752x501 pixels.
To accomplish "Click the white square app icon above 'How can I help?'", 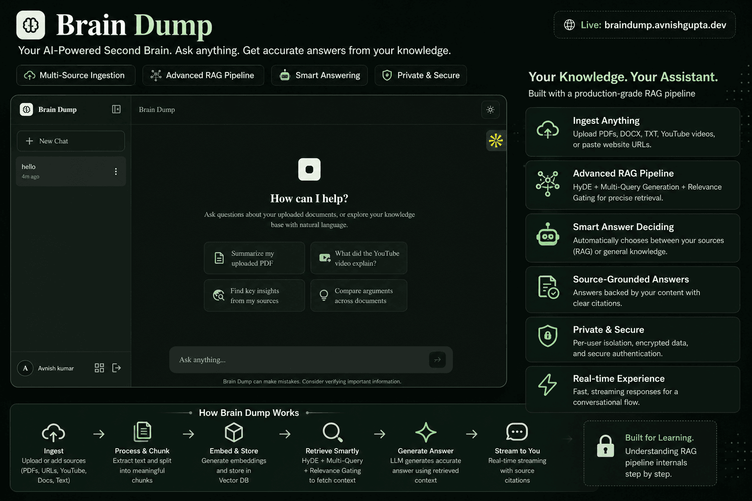I will 309,169.
